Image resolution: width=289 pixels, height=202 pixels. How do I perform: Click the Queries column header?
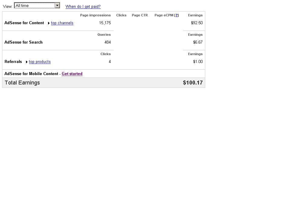pyautogui.click(x=104, y=35)
